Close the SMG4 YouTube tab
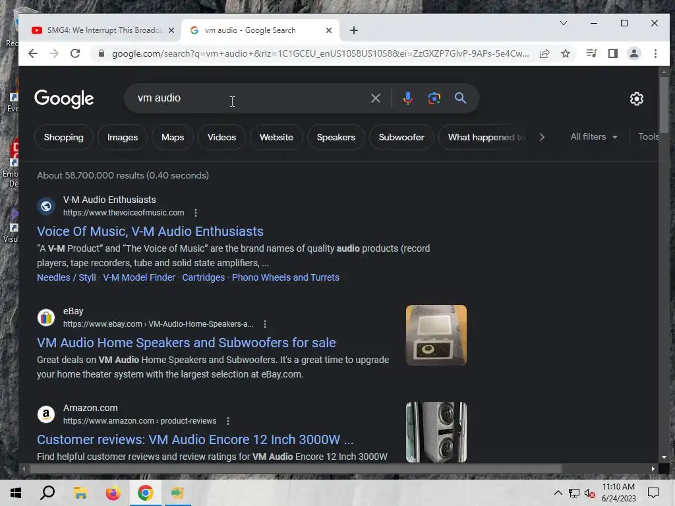This screenshot has width=675, height=506. (x=171, y=30)
